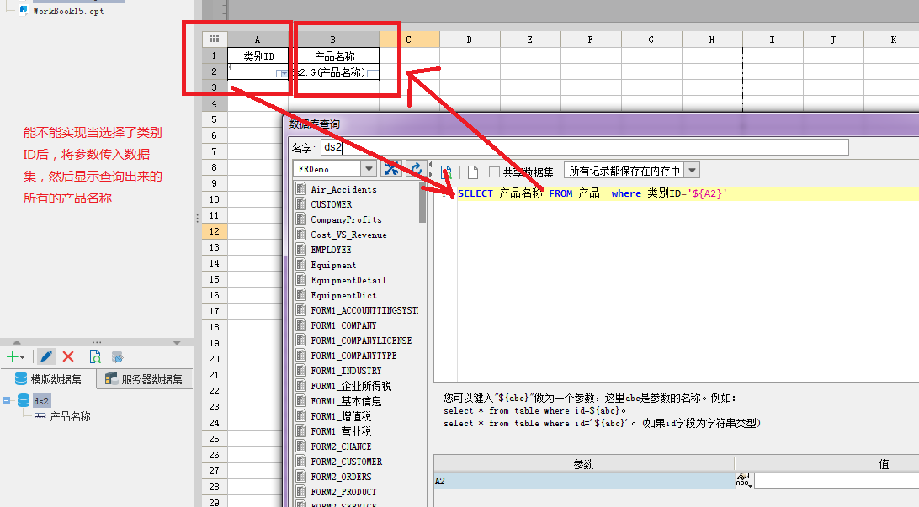Select the FORM2_CUSTOMER table
Screen dimensions: 919x507
click(346, 462)
